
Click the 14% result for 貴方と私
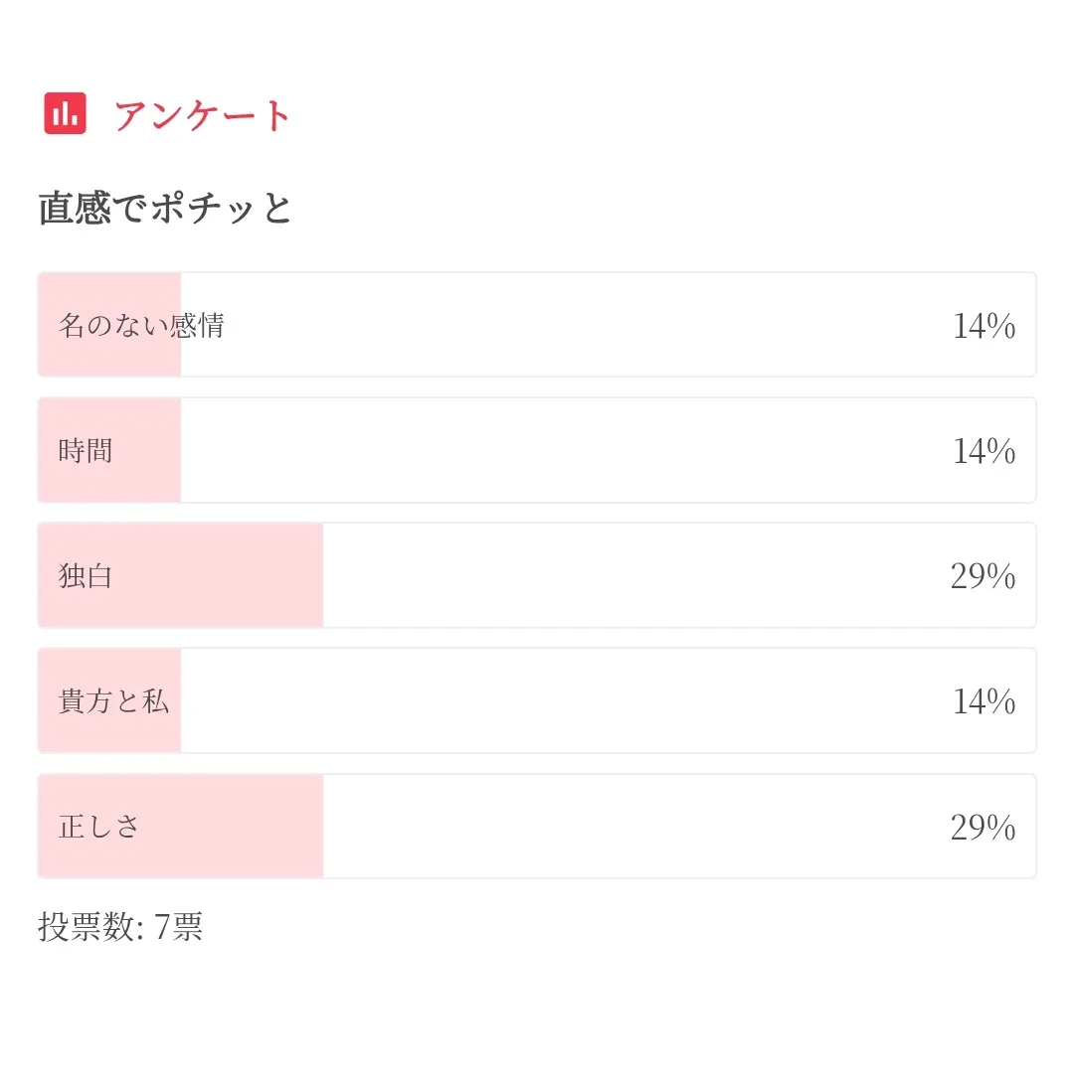pyautogui.click(x=984, y=701)
